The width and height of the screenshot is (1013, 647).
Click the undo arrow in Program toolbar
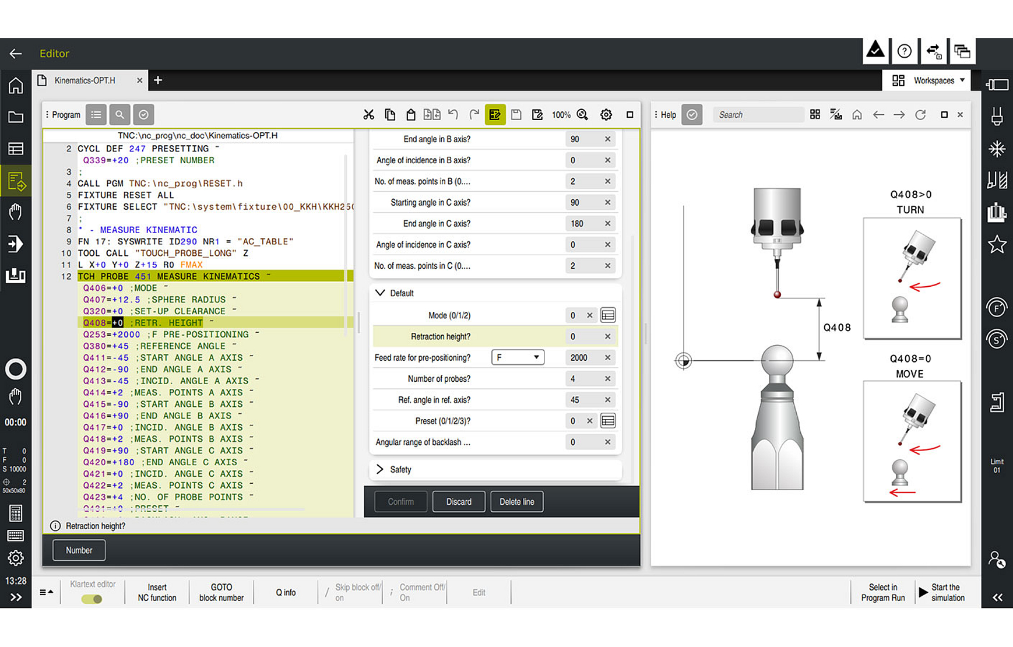pyautogui.click(x=453, y=115)
